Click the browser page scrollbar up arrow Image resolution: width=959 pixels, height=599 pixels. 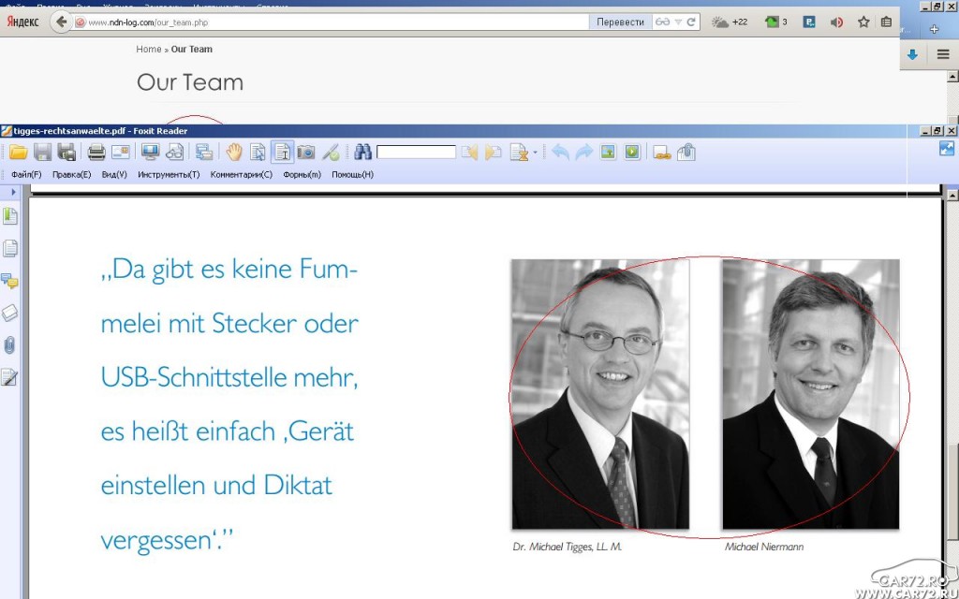[952, 77]
